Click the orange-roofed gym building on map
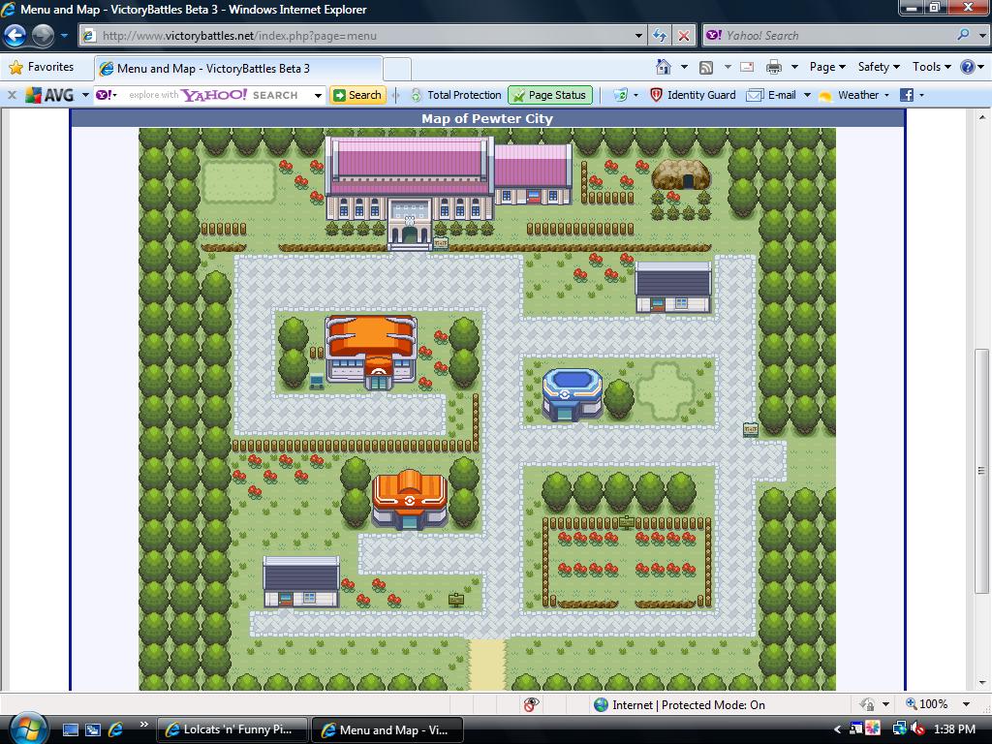Viewport: 992px width, 744px height. (371, 352)
